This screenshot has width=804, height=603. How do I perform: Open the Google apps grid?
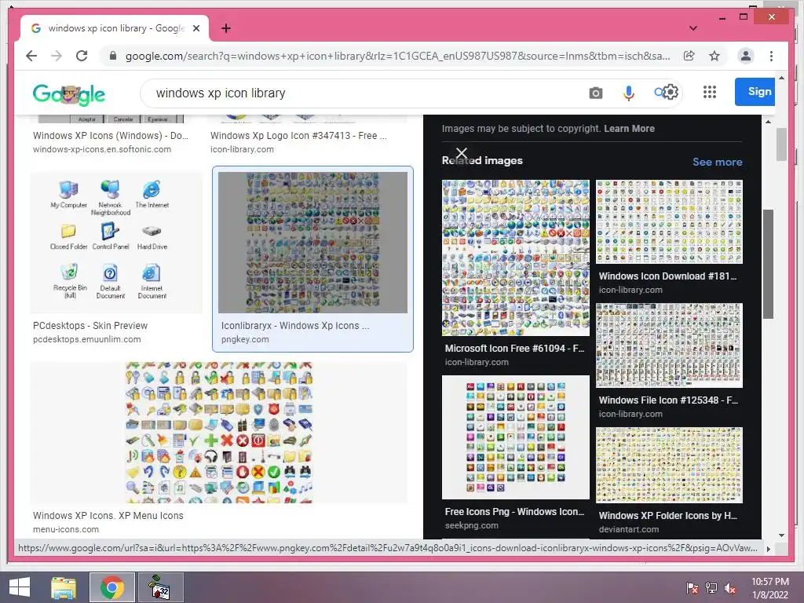click(710, 93)
